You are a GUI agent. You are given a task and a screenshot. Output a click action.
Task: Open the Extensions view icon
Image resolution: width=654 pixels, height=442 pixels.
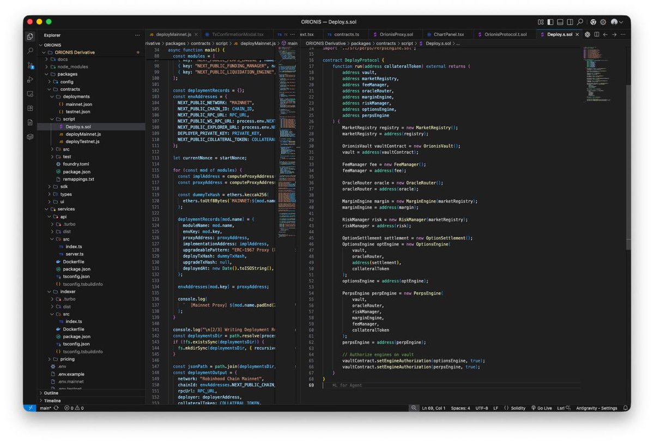[x=30, y=108]
